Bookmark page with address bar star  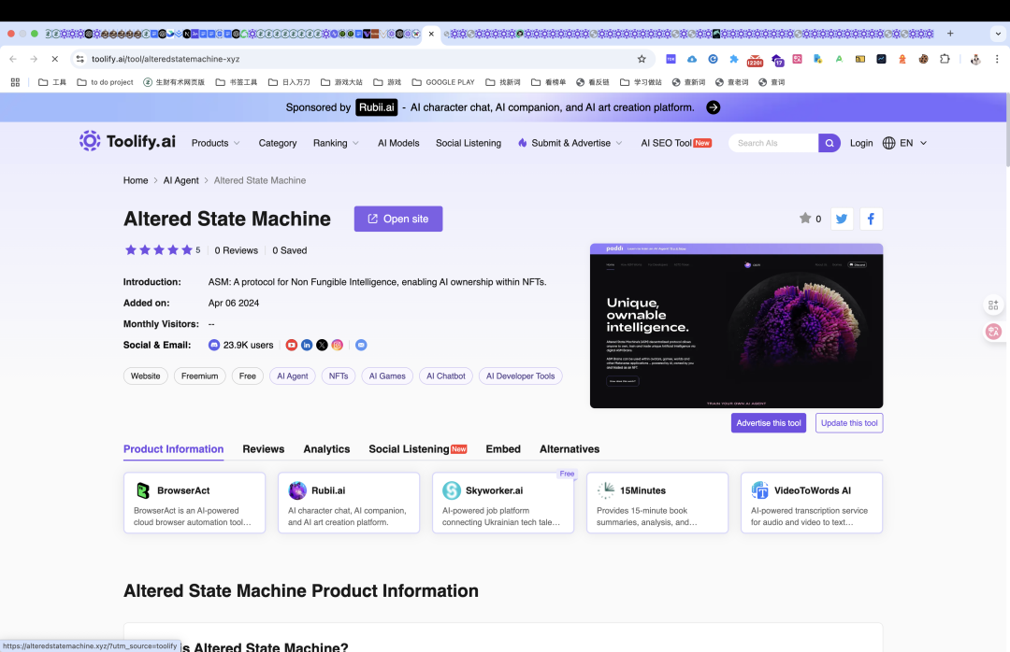click(x=642, y=59)
